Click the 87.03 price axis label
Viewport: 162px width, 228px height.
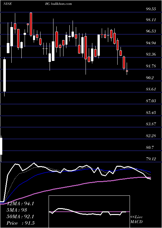[151, 101]
